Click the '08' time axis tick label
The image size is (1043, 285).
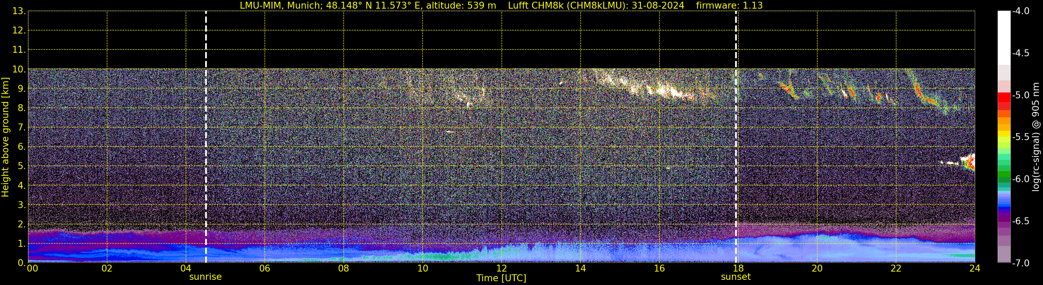point(344,268)
